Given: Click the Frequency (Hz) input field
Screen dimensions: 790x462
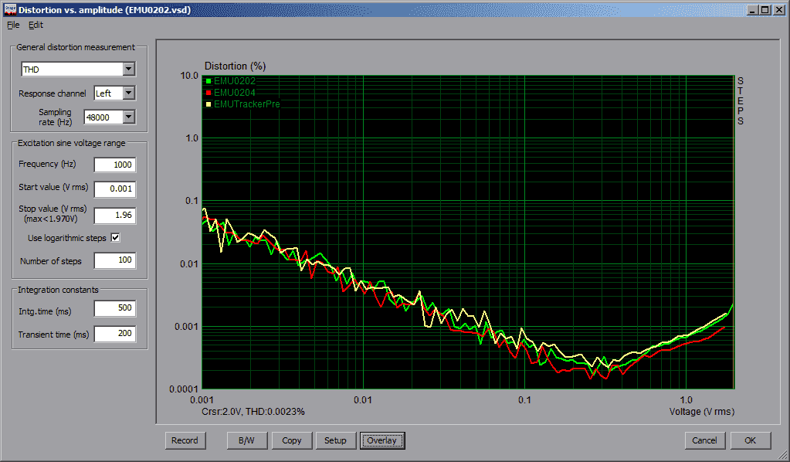Looking at the screenshot, I should (x=114, y=165).
